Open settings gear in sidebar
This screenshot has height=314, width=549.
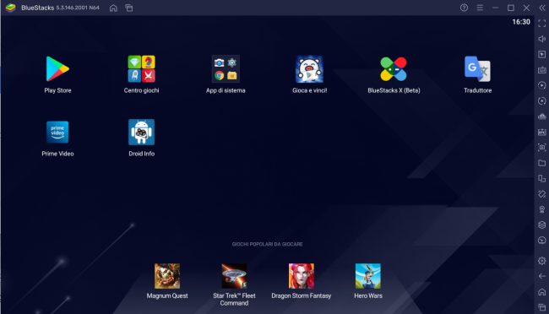click(542, 261)
